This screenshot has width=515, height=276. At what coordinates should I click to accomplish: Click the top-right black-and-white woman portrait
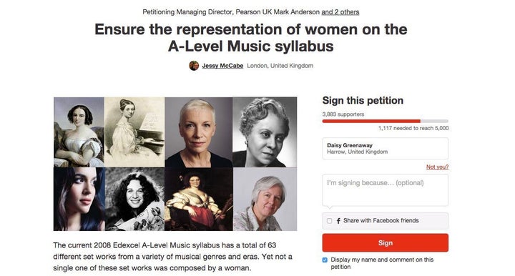(265, 132)
